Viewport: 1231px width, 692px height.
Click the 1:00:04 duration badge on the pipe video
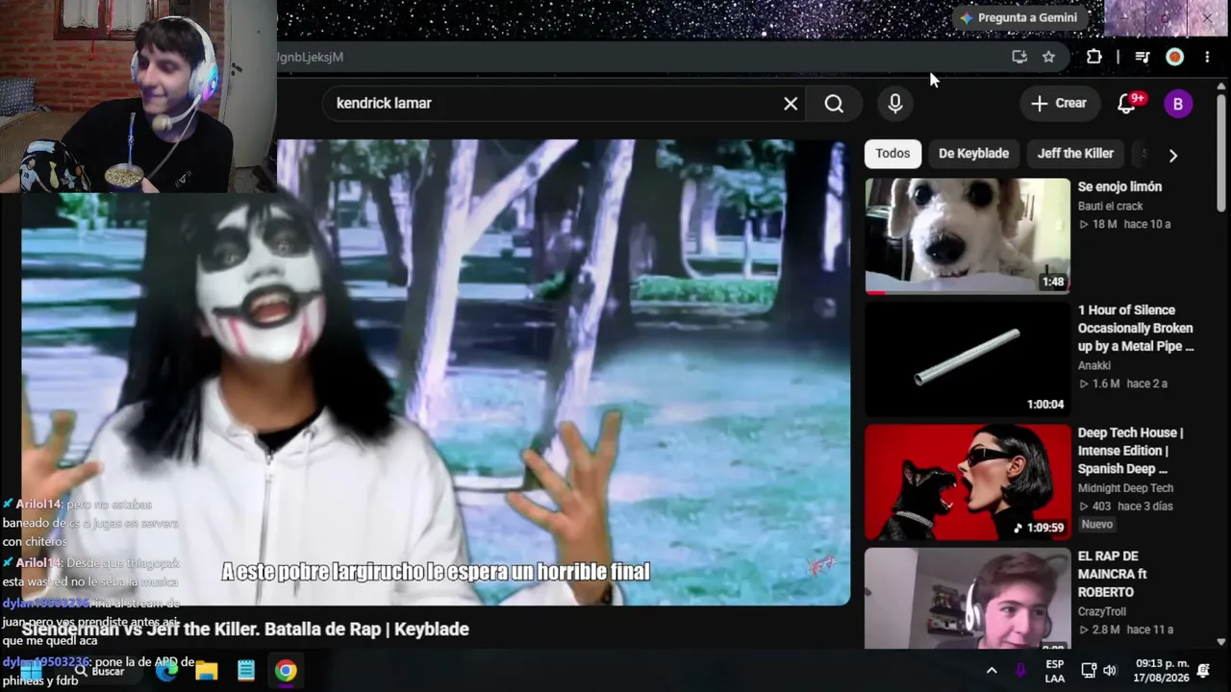coord(1044,405)
